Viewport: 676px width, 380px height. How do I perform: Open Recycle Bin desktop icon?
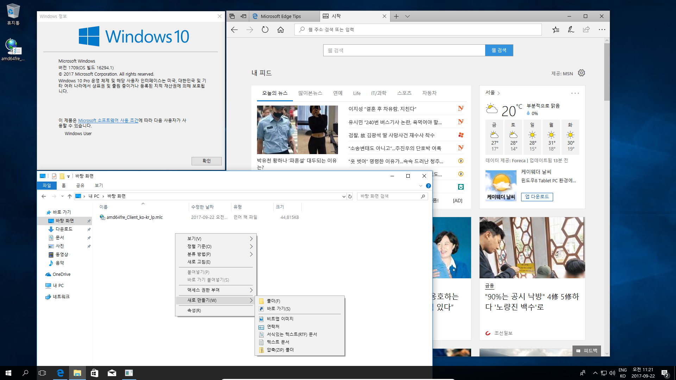click(13, 15)
